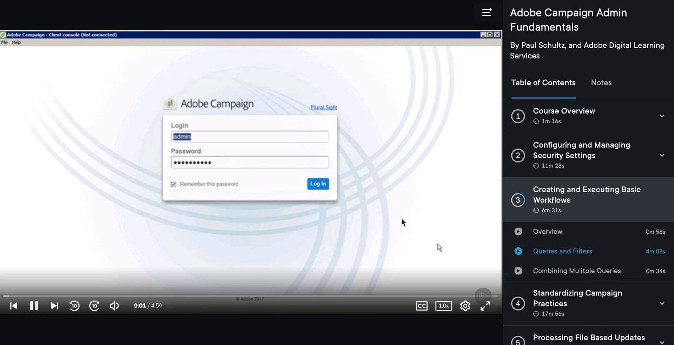Click Standardizing Campaign Practices title

[x=577, y=298]
